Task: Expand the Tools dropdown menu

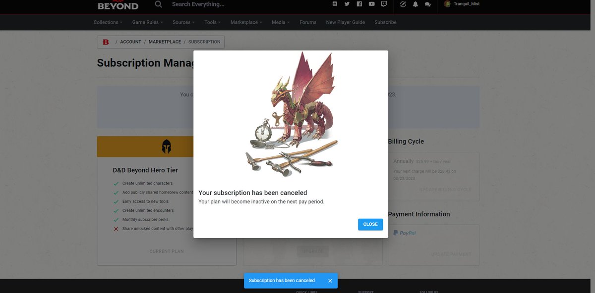Action: pyautogui.click(x=212, y=22)
